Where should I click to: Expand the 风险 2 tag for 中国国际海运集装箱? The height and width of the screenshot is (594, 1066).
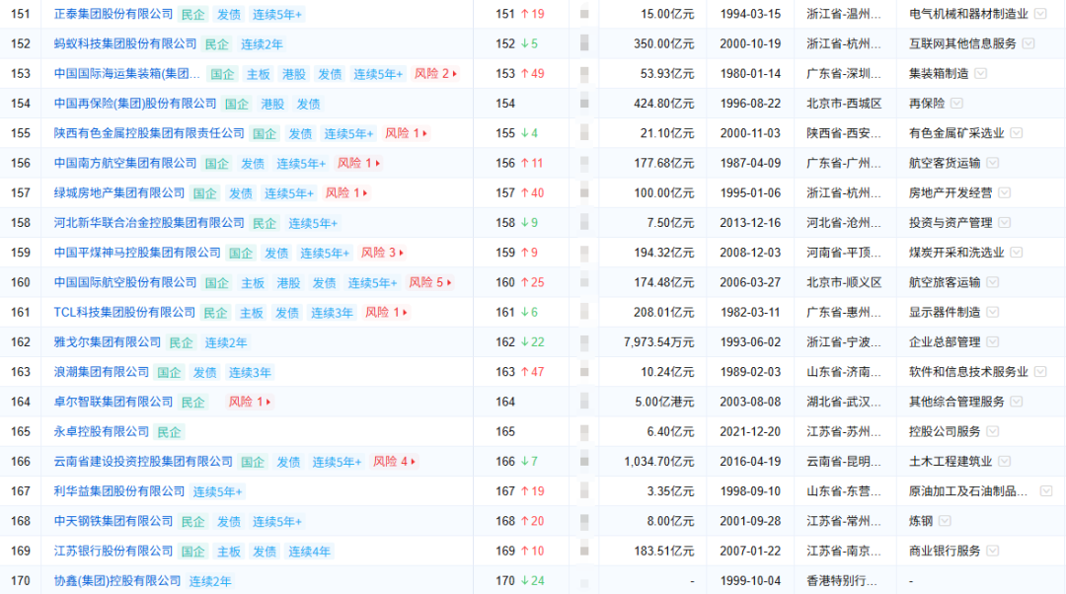(435, 73)
